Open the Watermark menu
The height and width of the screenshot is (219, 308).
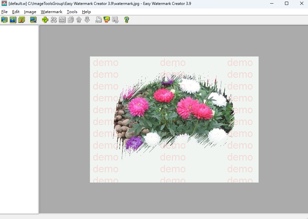[x=51, y=11]
